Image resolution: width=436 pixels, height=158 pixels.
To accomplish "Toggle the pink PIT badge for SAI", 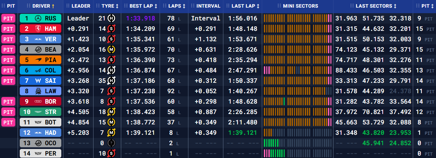I will point(9,81).
